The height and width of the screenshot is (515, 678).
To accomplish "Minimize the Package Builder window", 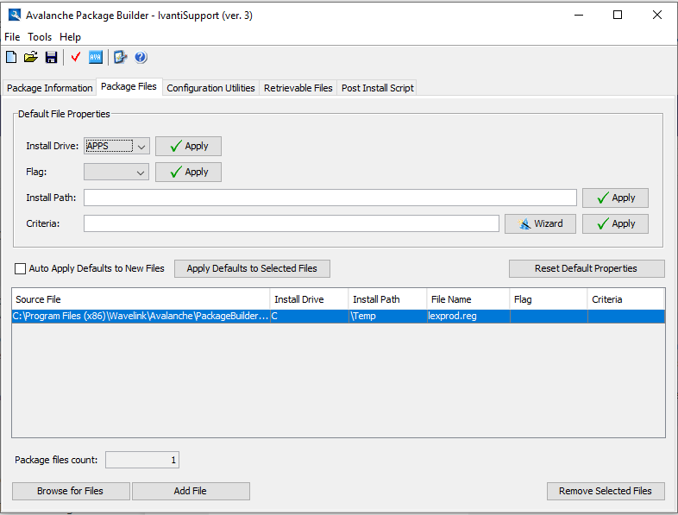I will click(x=579, y=16).
